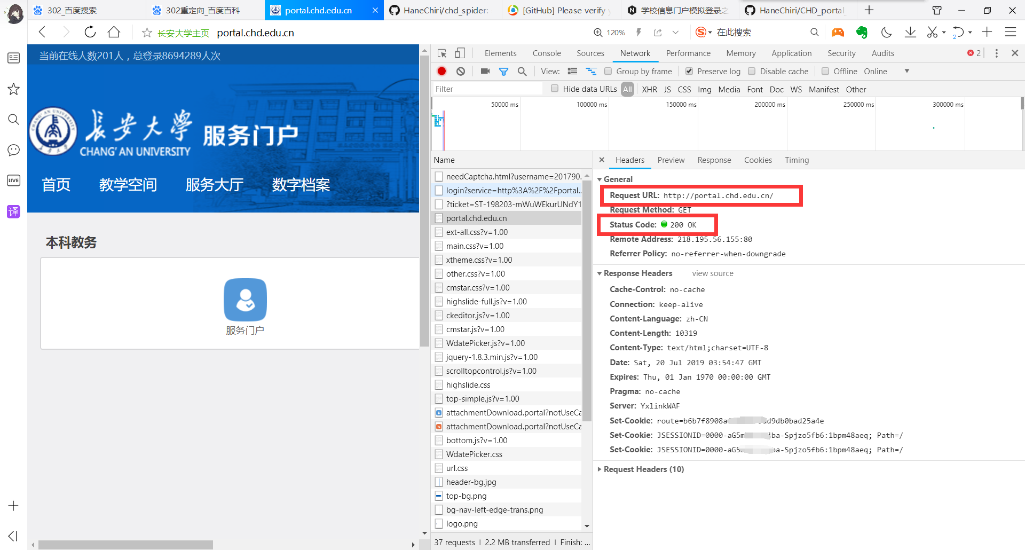Open the sidebar chat bubble icon
This screenshot has width=1025, height=550.
point(13,150)
